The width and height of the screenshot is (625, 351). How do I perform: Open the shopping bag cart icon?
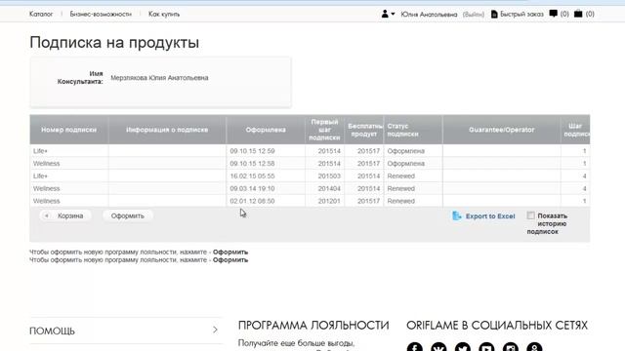[578, 14]
